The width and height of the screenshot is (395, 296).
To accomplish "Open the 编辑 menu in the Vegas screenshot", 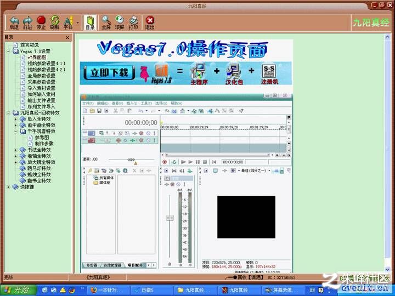I will [103, 104].
